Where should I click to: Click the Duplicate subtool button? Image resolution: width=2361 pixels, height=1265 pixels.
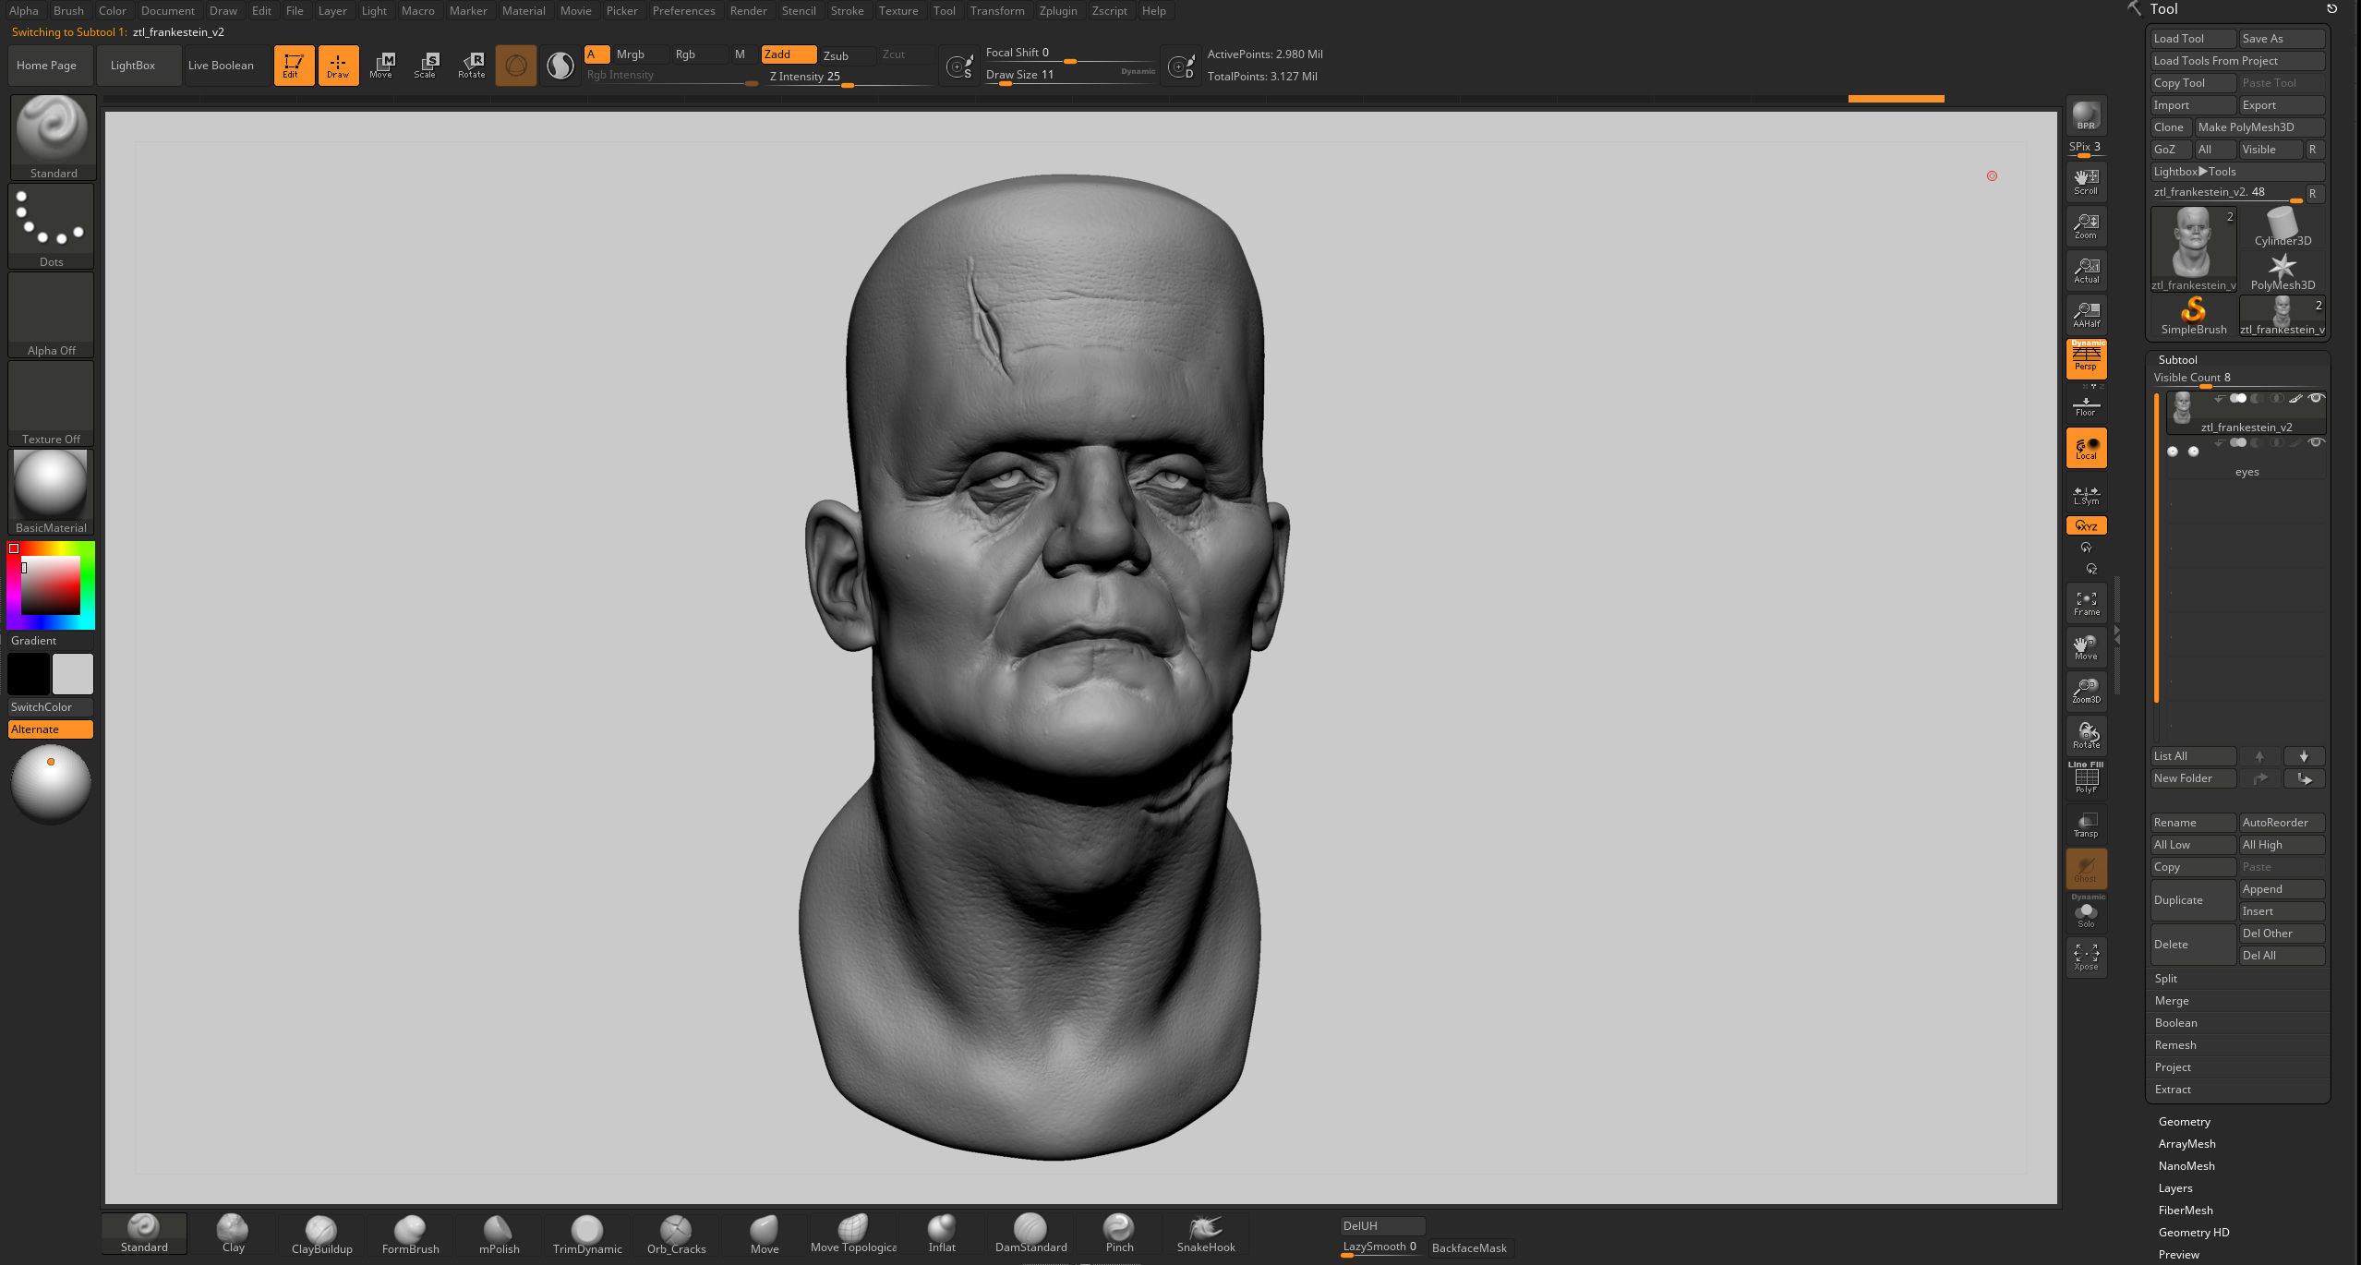pyautogui.click(x=2193, y=900)
